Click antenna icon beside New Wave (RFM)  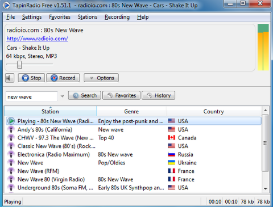[x=11, y=171]
